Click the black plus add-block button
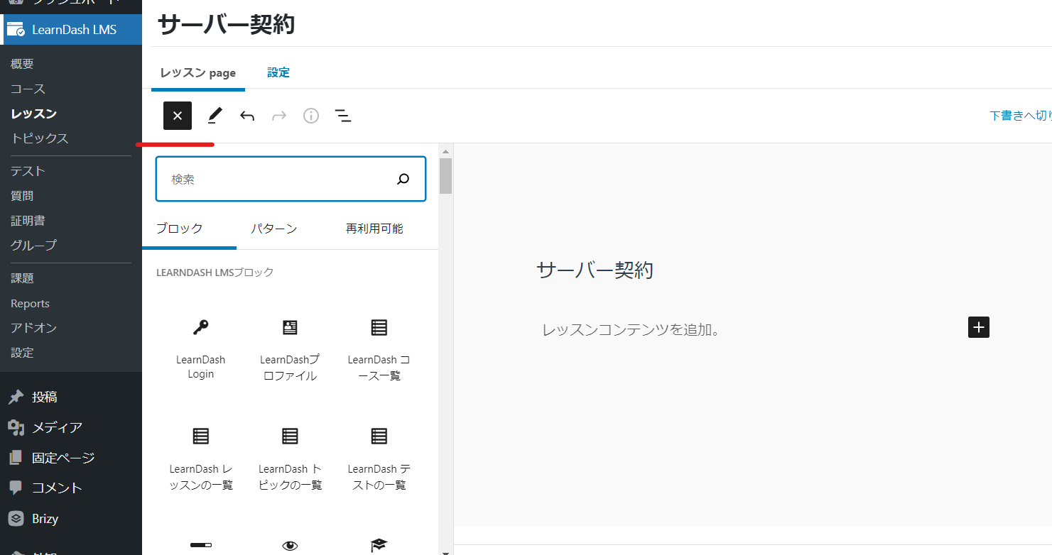Viewport: 1052px width, 555px height. [x=978, y=327]
